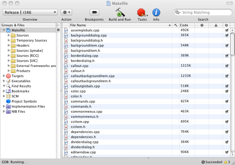
Task: Click the Build and Run hammer icon
Action: pos(120,12)
